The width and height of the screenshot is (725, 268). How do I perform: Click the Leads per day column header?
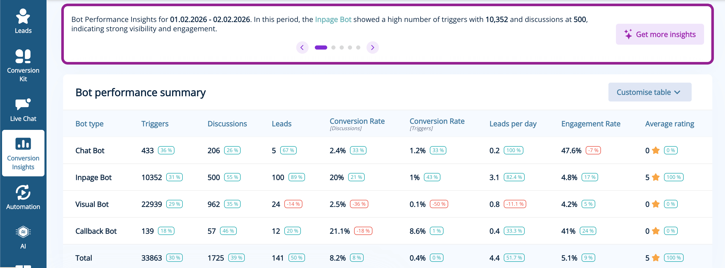click(x=513, y=124)
